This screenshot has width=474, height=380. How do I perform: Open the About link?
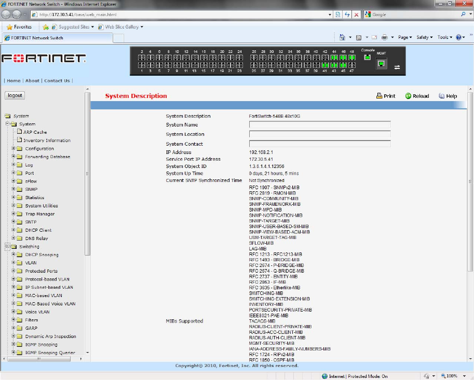tap(32, 80)
